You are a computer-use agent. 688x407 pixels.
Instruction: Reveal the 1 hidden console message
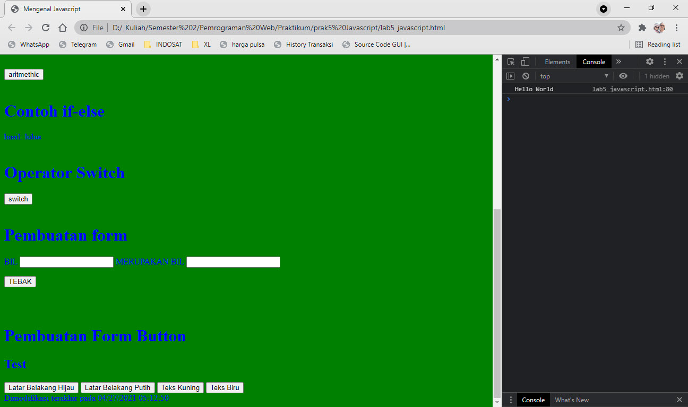pyautogui.click(x=657, y=76)
